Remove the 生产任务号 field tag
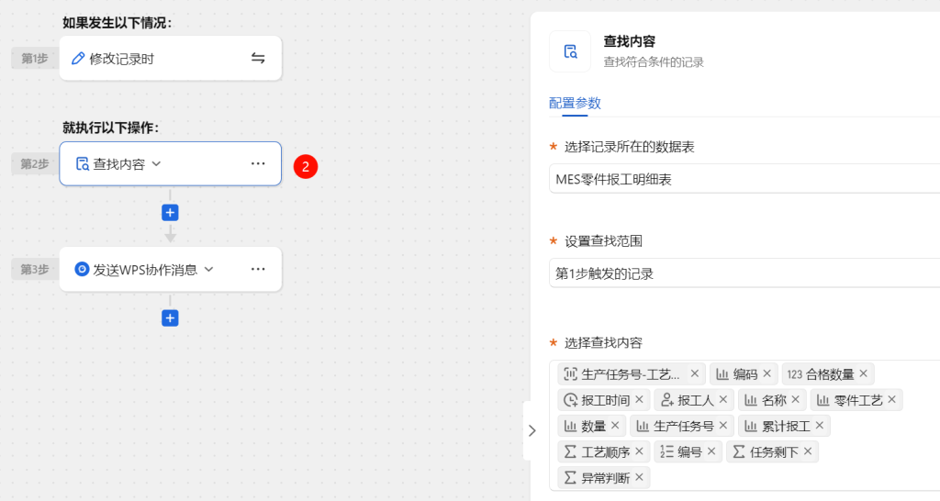Image resolution: width=940 pixels, height=501 pixels. pos(723,426)
